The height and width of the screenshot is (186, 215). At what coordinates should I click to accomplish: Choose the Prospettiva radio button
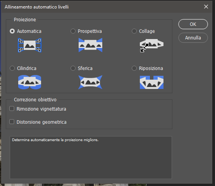coord(73,31)
